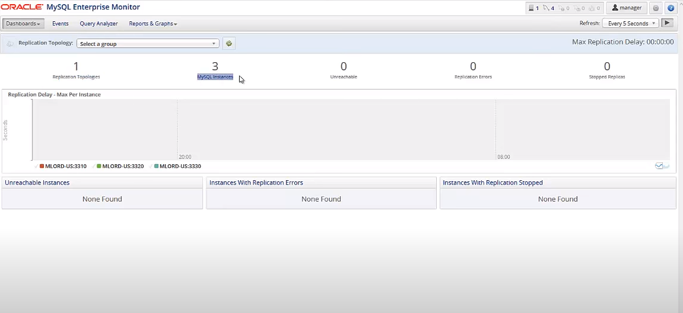Image resolution: width=683 pixels, height=313 pixels.
Task: Expand the Reports & Graphs menu
Action: point(153,24)
